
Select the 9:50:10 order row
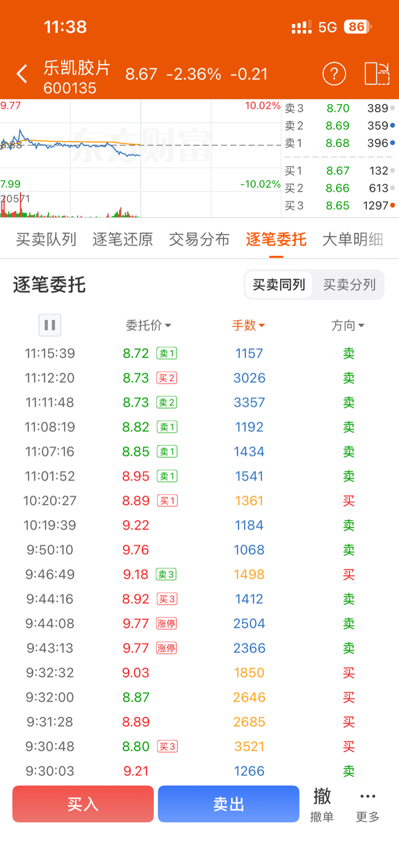pyautogui.click(x=199, y=550)
